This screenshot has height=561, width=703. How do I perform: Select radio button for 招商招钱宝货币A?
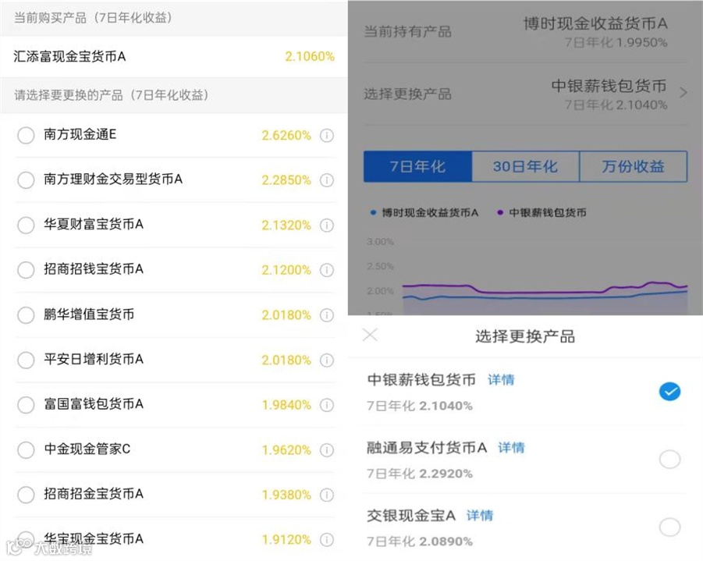26,270
